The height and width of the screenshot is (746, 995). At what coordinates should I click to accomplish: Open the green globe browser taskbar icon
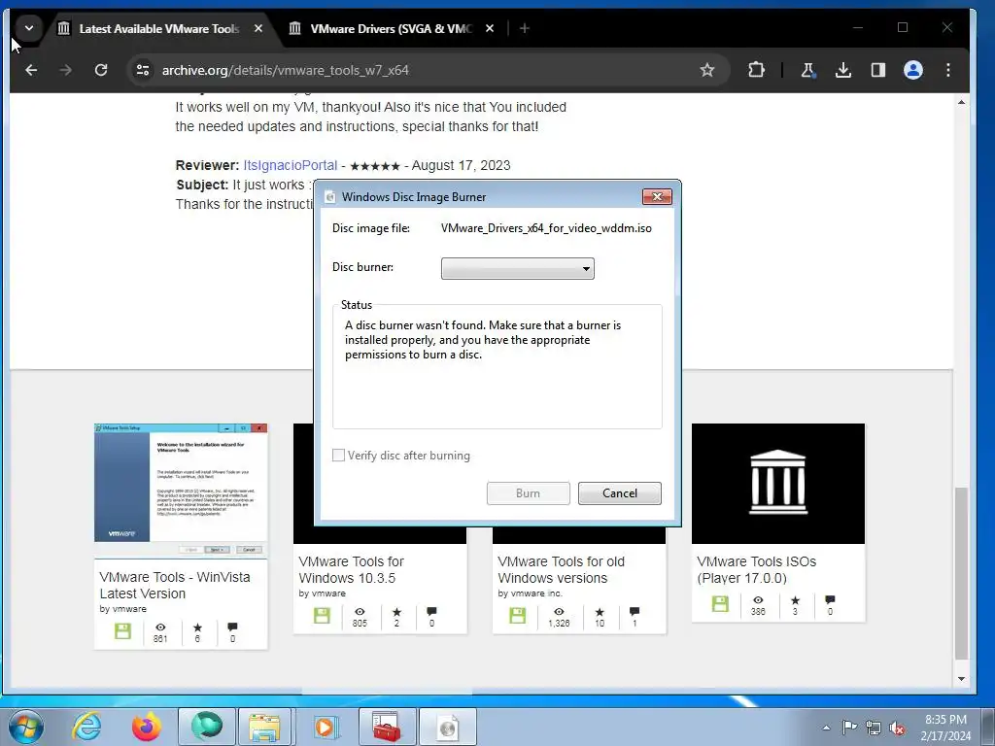(207, 727)
